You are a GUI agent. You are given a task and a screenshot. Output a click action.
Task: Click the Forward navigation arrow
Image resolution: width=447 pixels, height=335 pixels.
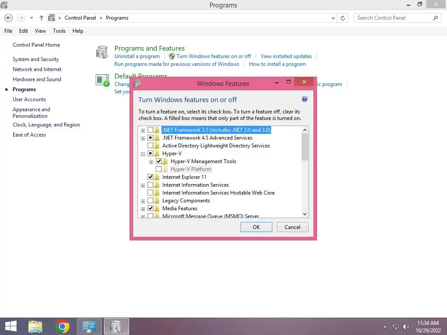pos(21,18)
